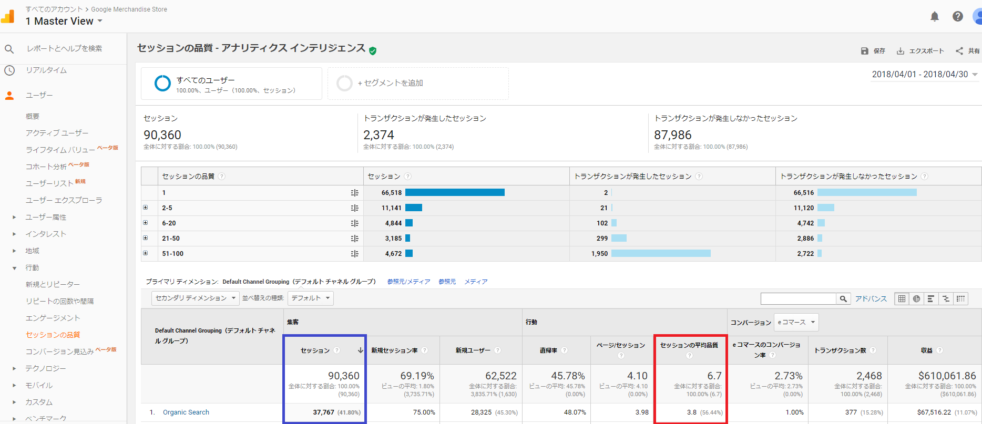Image resolution: width=982 pixels, height=424 pixels.
Task: Click すべてのアカウント breadcrumb link
Action: (x=54, y=9)
